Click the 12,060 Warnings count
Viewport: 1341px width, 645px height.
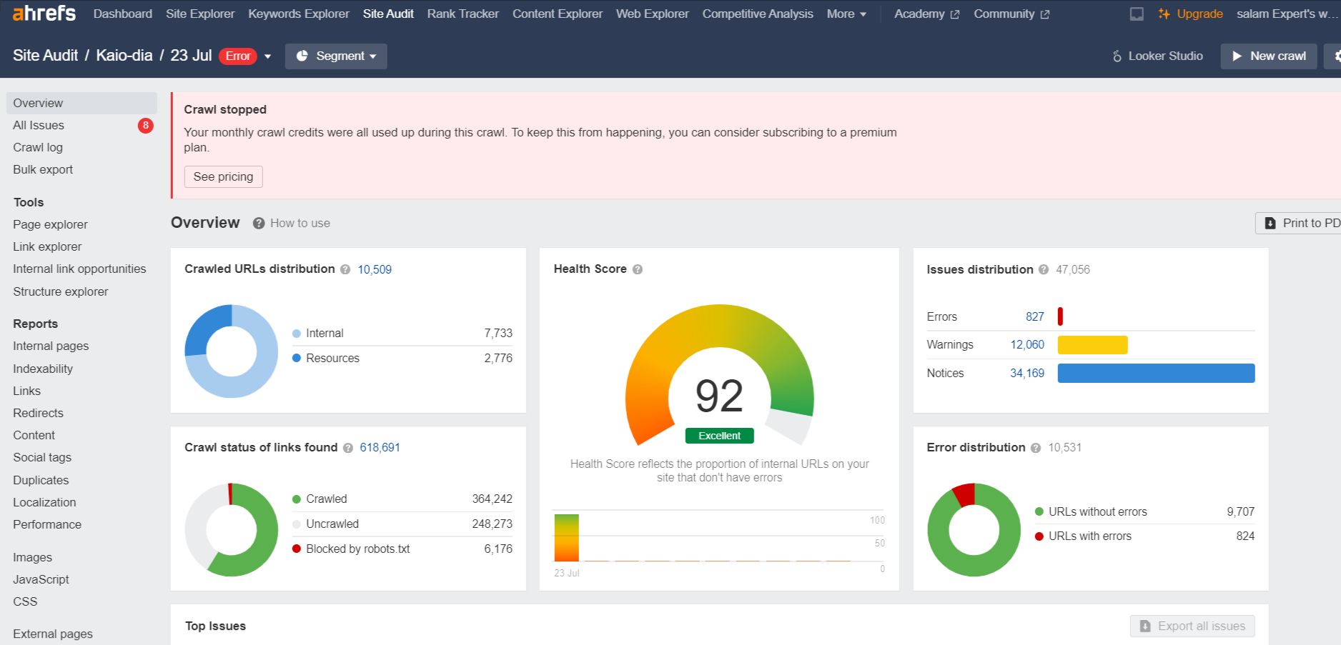[1027, 344]
